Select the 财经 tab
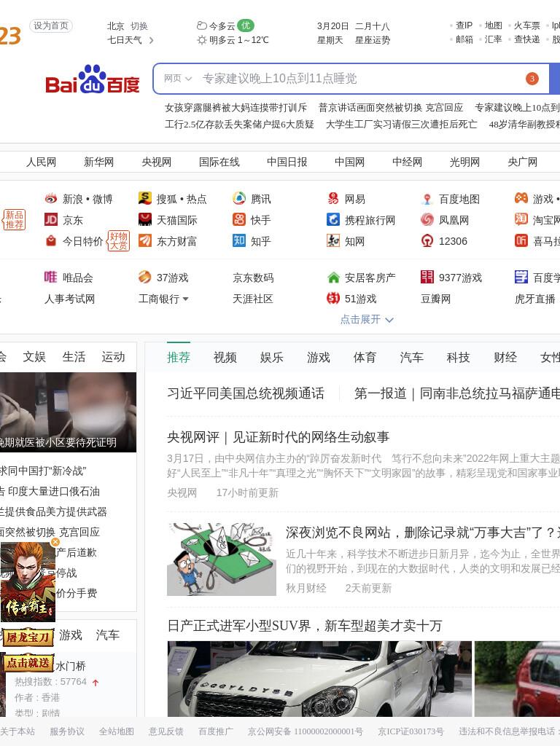 click(505, 357)
